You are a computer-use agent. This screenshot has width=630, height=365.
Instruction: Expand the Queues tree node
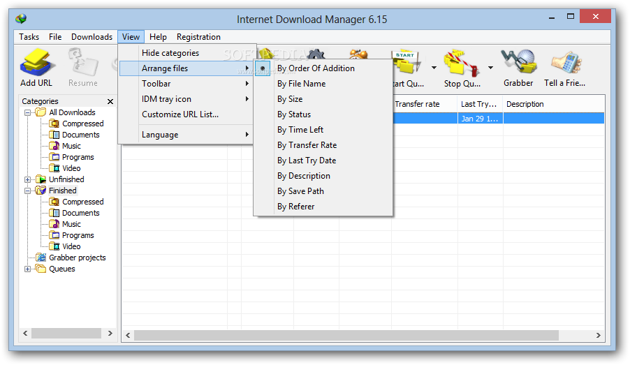point(27,269)
